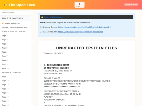This screenshot has width=142, height=106.
Task: Navigate to Page 8 in contents
Action: click(x=5, y=60)
